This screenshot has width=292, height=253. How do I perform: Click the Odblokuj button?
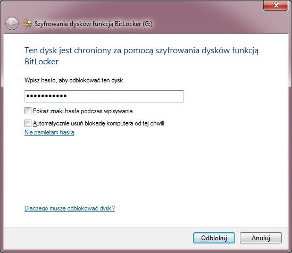click(214, 238)
